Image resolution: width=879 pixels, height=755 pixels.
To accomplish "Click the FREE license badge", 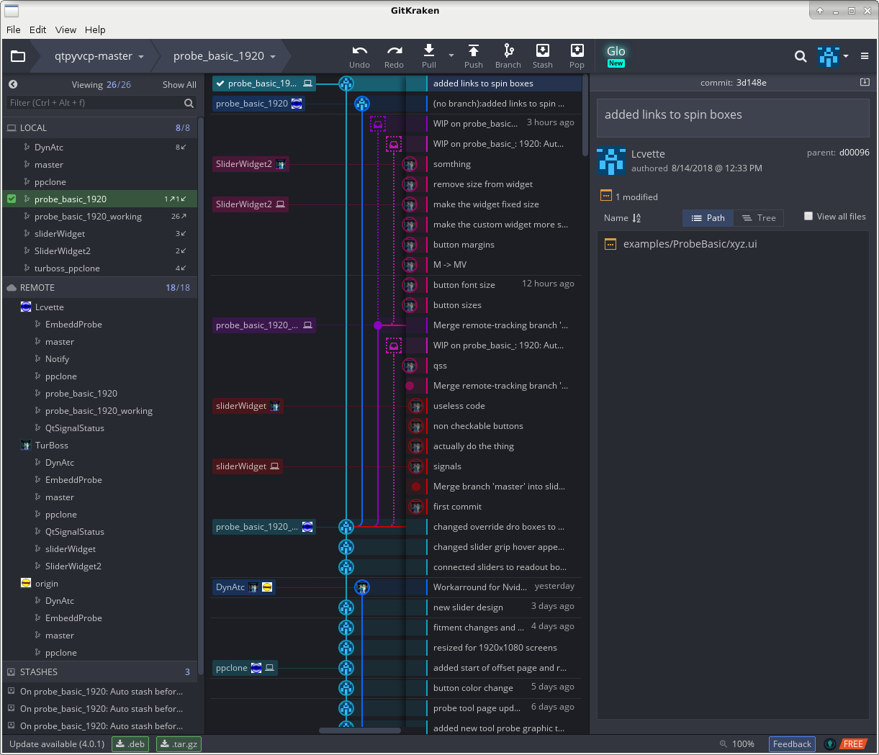I will point(853,744).
